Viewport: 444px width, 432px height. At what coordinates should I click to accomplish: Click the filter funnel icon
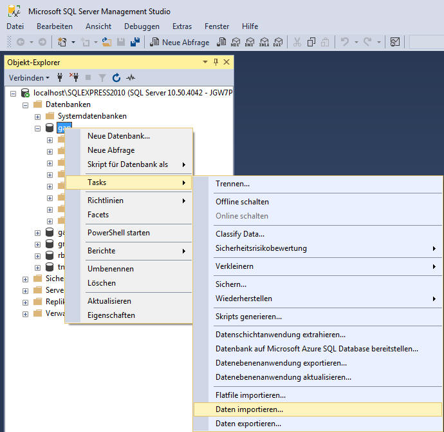click(102, 78)
